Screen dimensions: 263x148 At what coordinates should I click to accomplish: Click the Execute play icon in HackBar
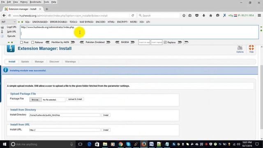click(x=2, y=36)
